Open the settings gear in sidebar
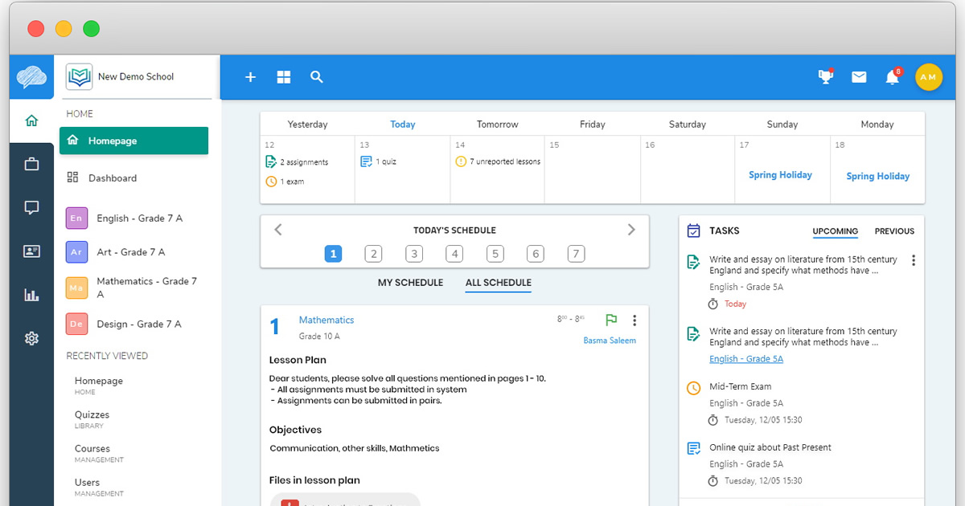Screen dimensions: 965x506 point(31,338)
